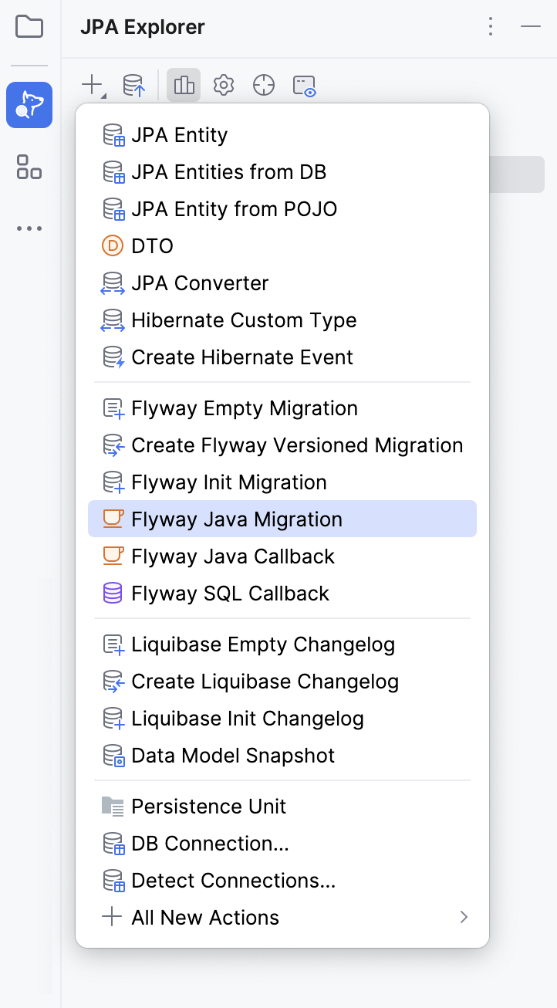Viewport: 557px width, 1008px height.
Task: Open JPA Explorer settings gear icon
Action: [223, 85]
